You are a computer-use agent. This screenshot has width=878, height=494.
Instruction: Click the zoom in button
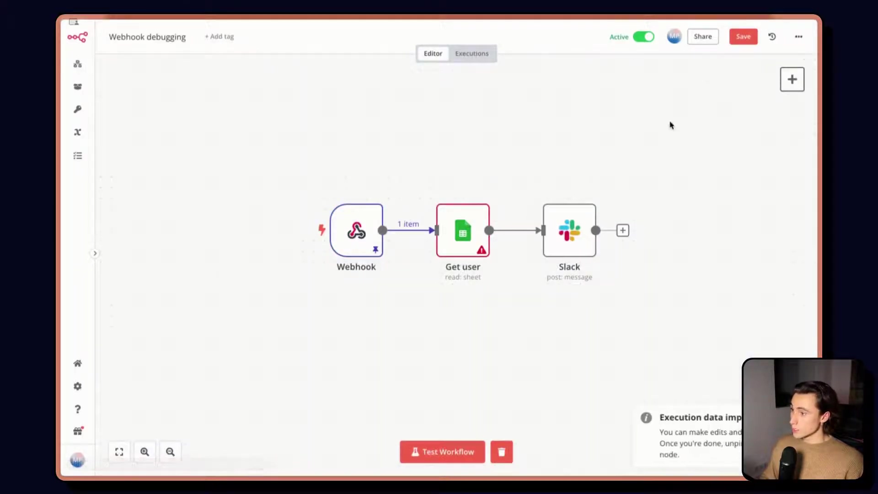tap(145, 452)
